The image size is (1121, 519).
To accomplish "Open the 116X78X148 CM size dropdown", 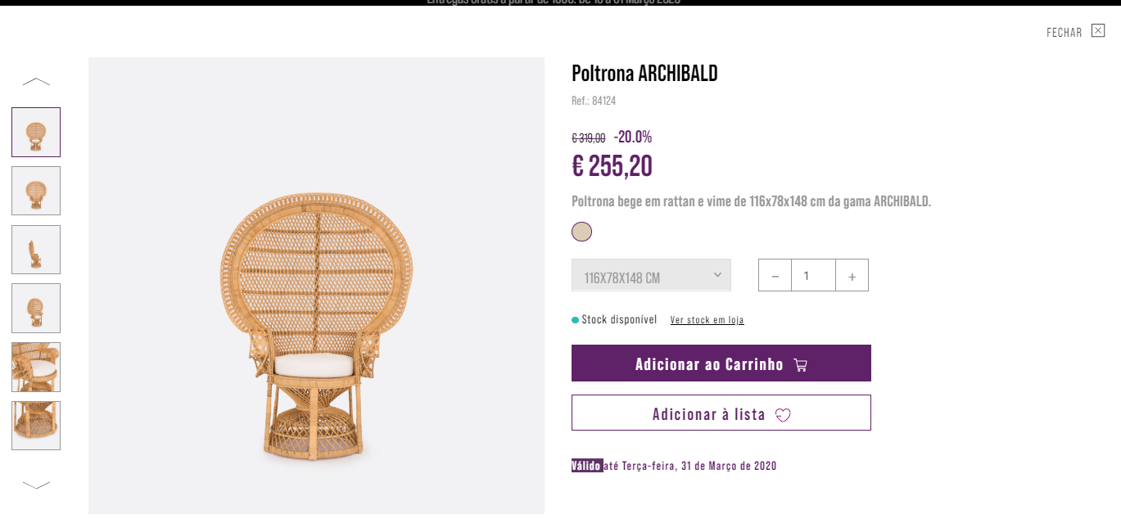I will pyautogui.click(x=651, y=276).
